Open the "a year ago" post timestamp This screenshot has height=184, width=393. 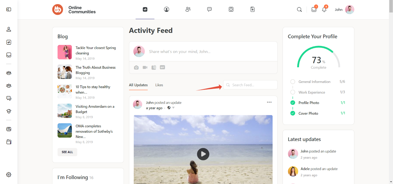pos(154,108)
